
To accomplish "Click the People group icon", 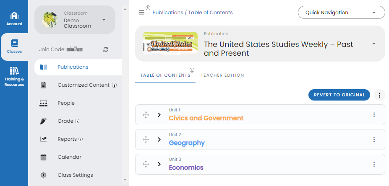I will (x=43, y=103).
